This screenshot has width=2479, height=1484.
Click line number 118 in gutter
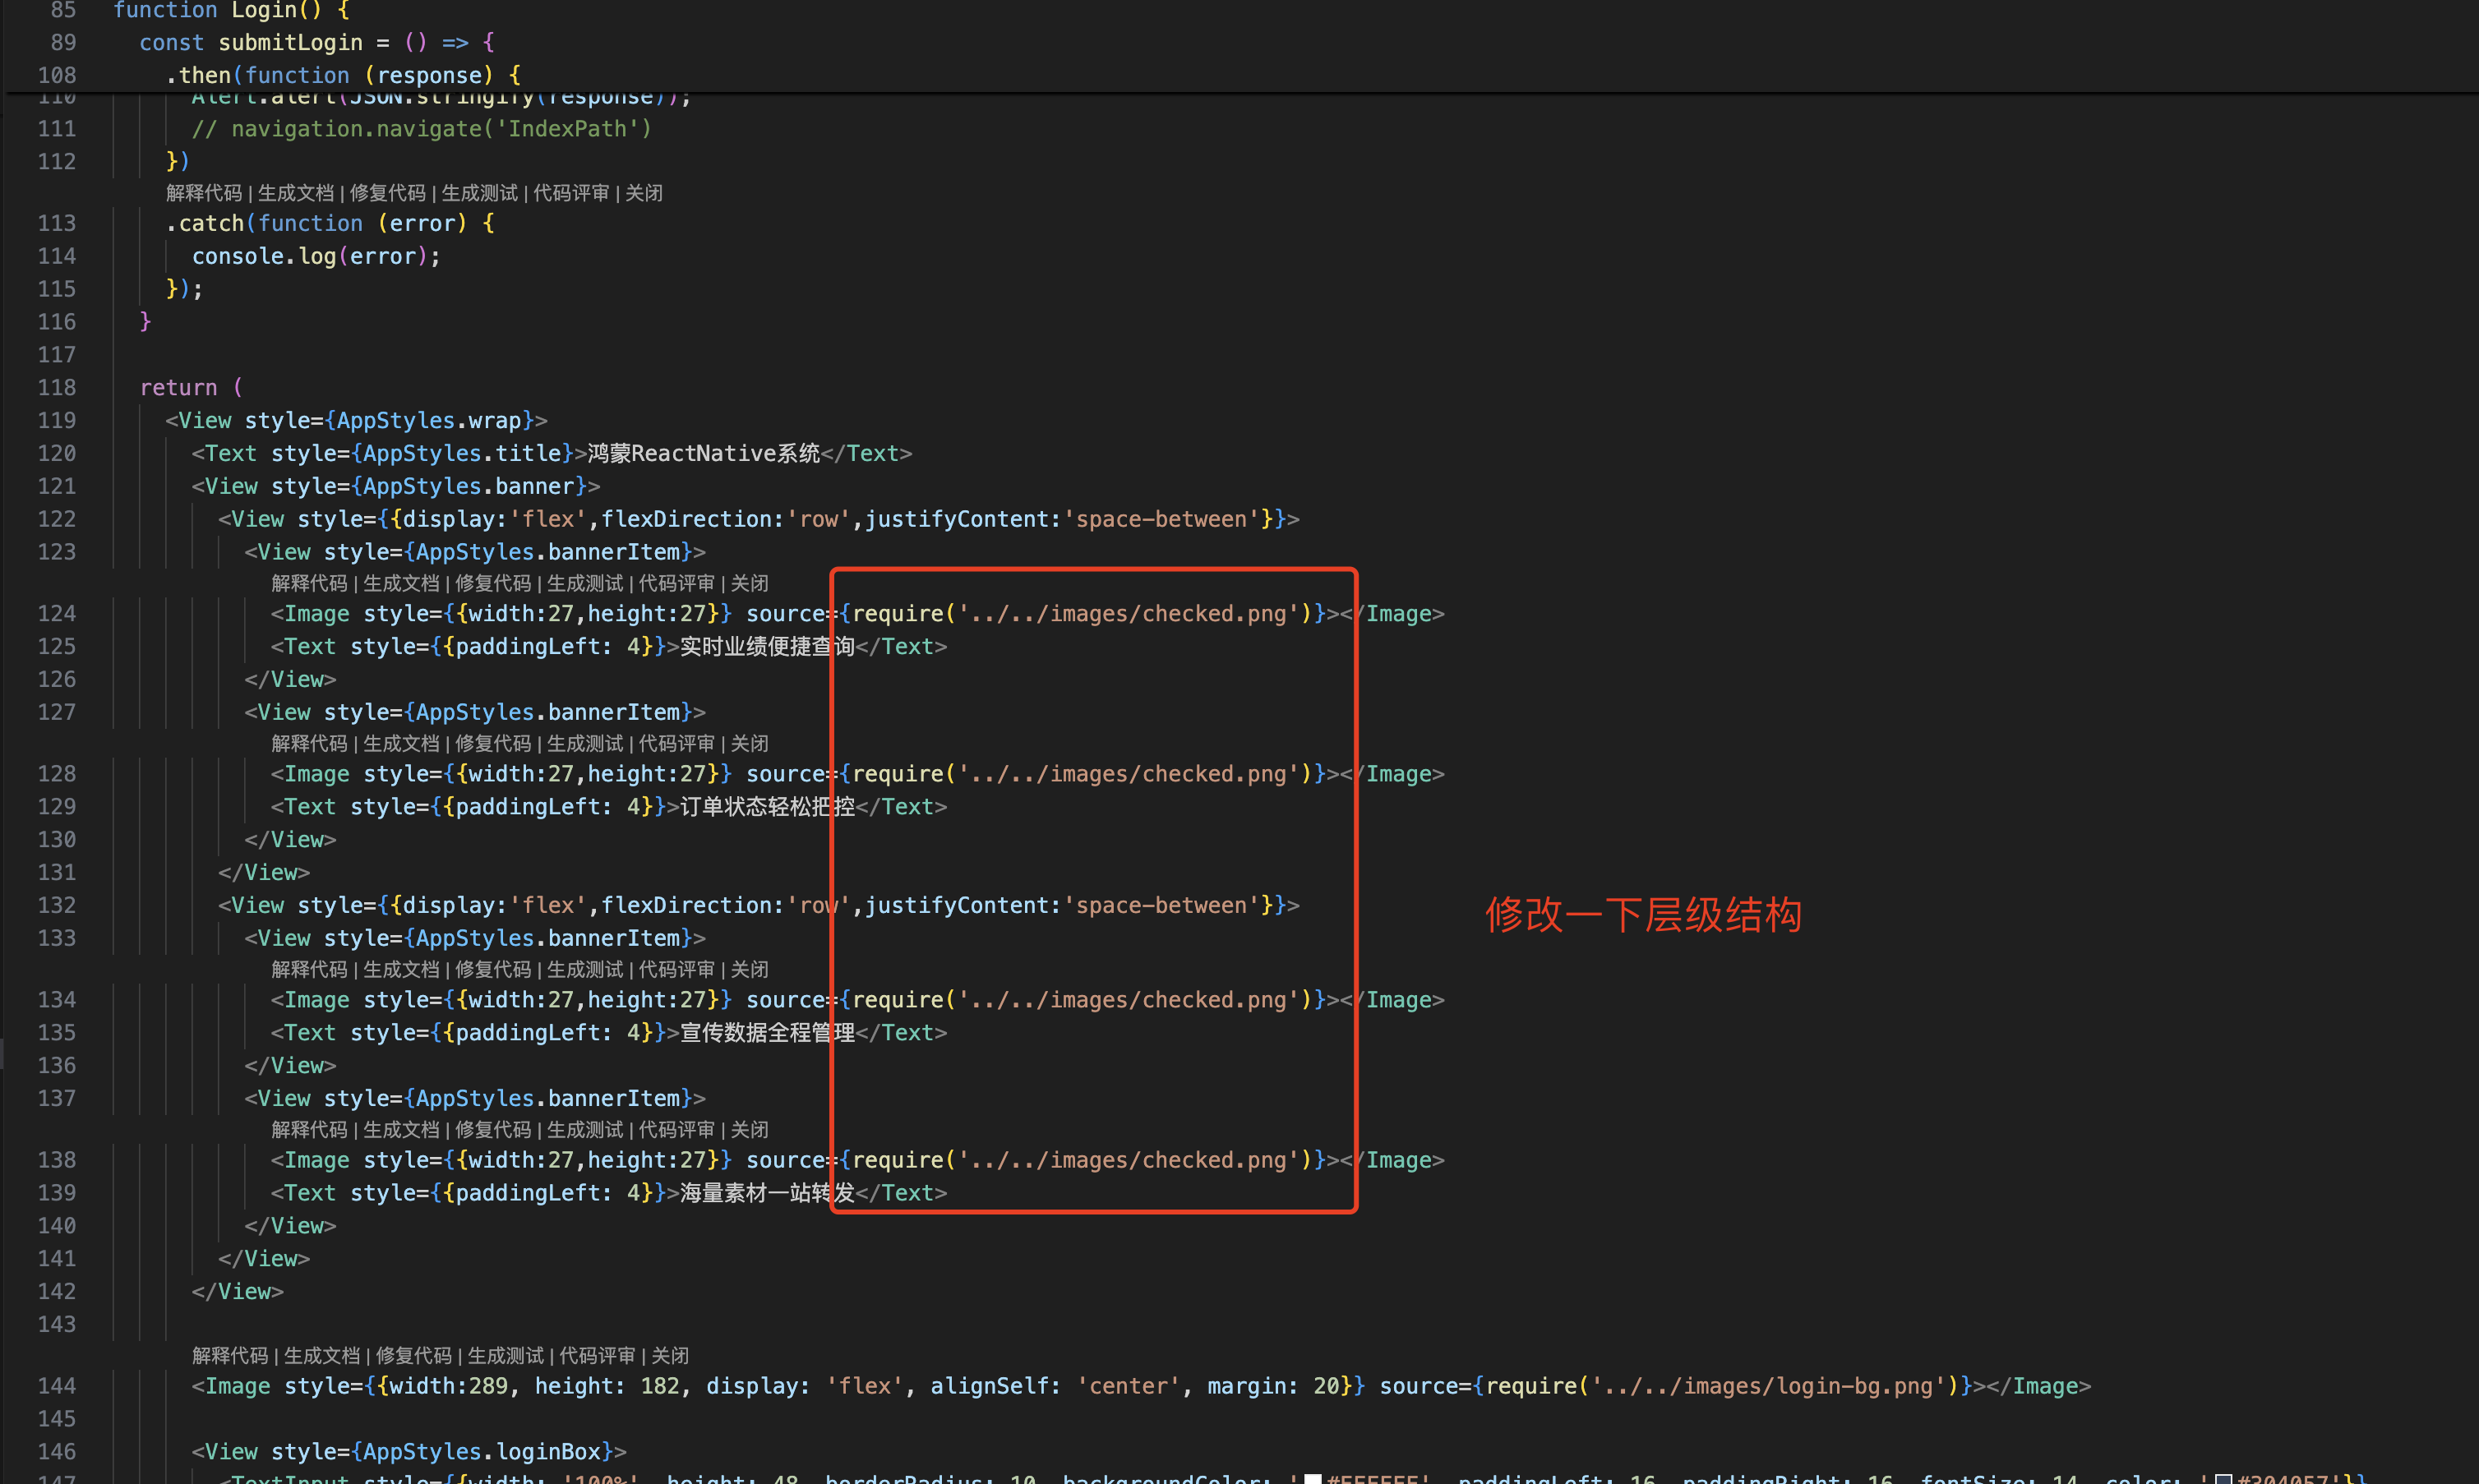pyautogui.click(x=57, y=388)
